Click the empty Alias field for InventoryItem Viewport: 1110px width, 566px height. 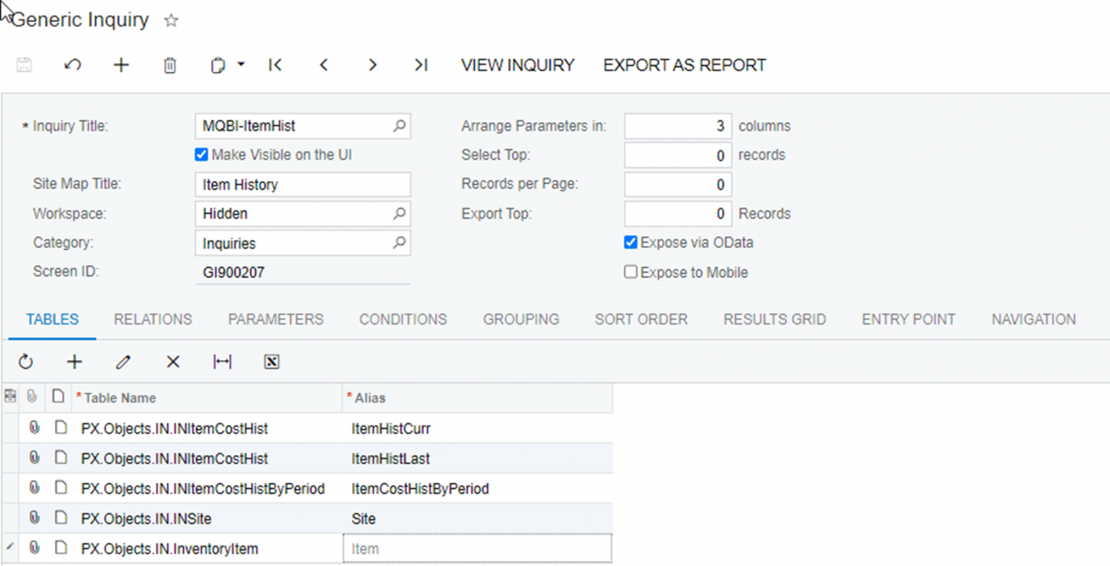point(477,549)
